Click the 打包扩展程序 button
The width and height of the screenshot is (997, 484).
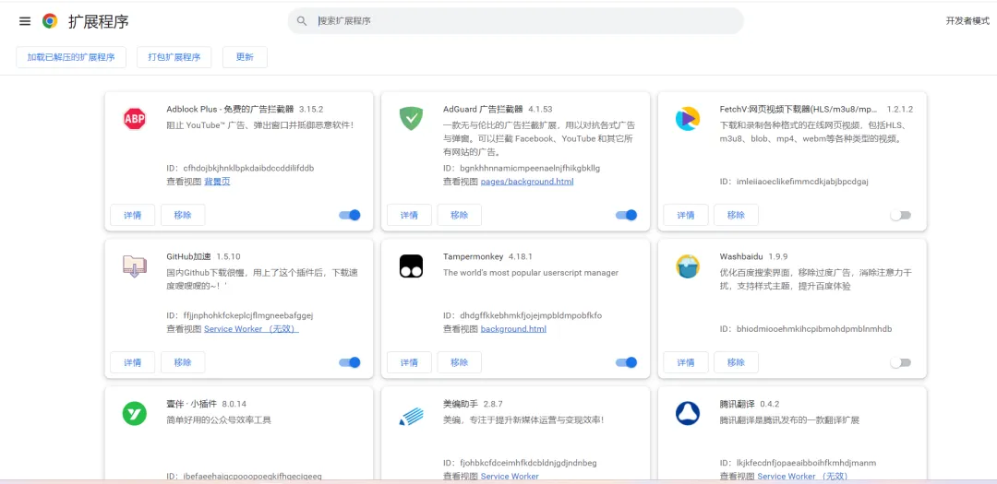coord(174,57)
